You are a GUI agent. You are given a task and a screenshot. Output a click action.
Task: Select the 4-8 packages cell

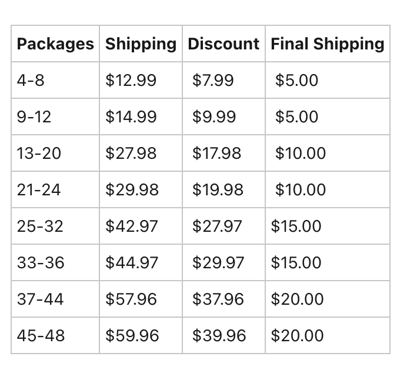[x=31, y=80]
